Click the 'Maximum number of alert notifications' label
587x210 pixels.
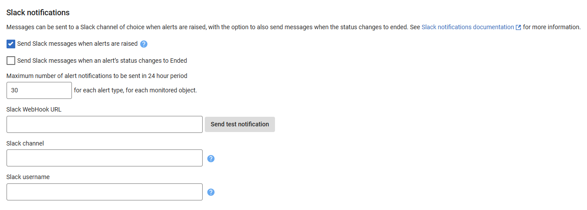pos(97,76)
